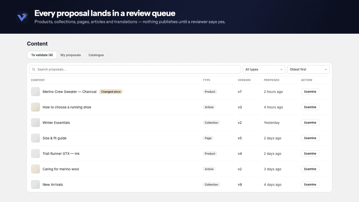Click version v7 in the table
359x202 pixels.
click(240, 91)
